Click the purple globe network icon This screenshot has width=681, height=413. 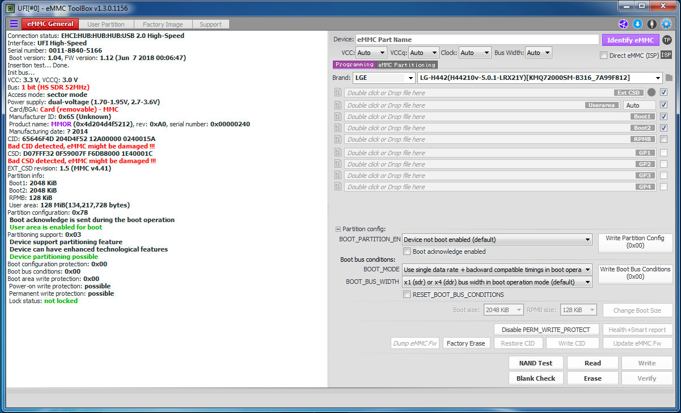click(x=623, y=24)
